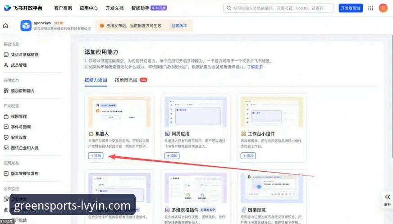This screenshot has height=224, width=393.
Task: Open the 了解更多 link
Action: click(x=255, y=67)
